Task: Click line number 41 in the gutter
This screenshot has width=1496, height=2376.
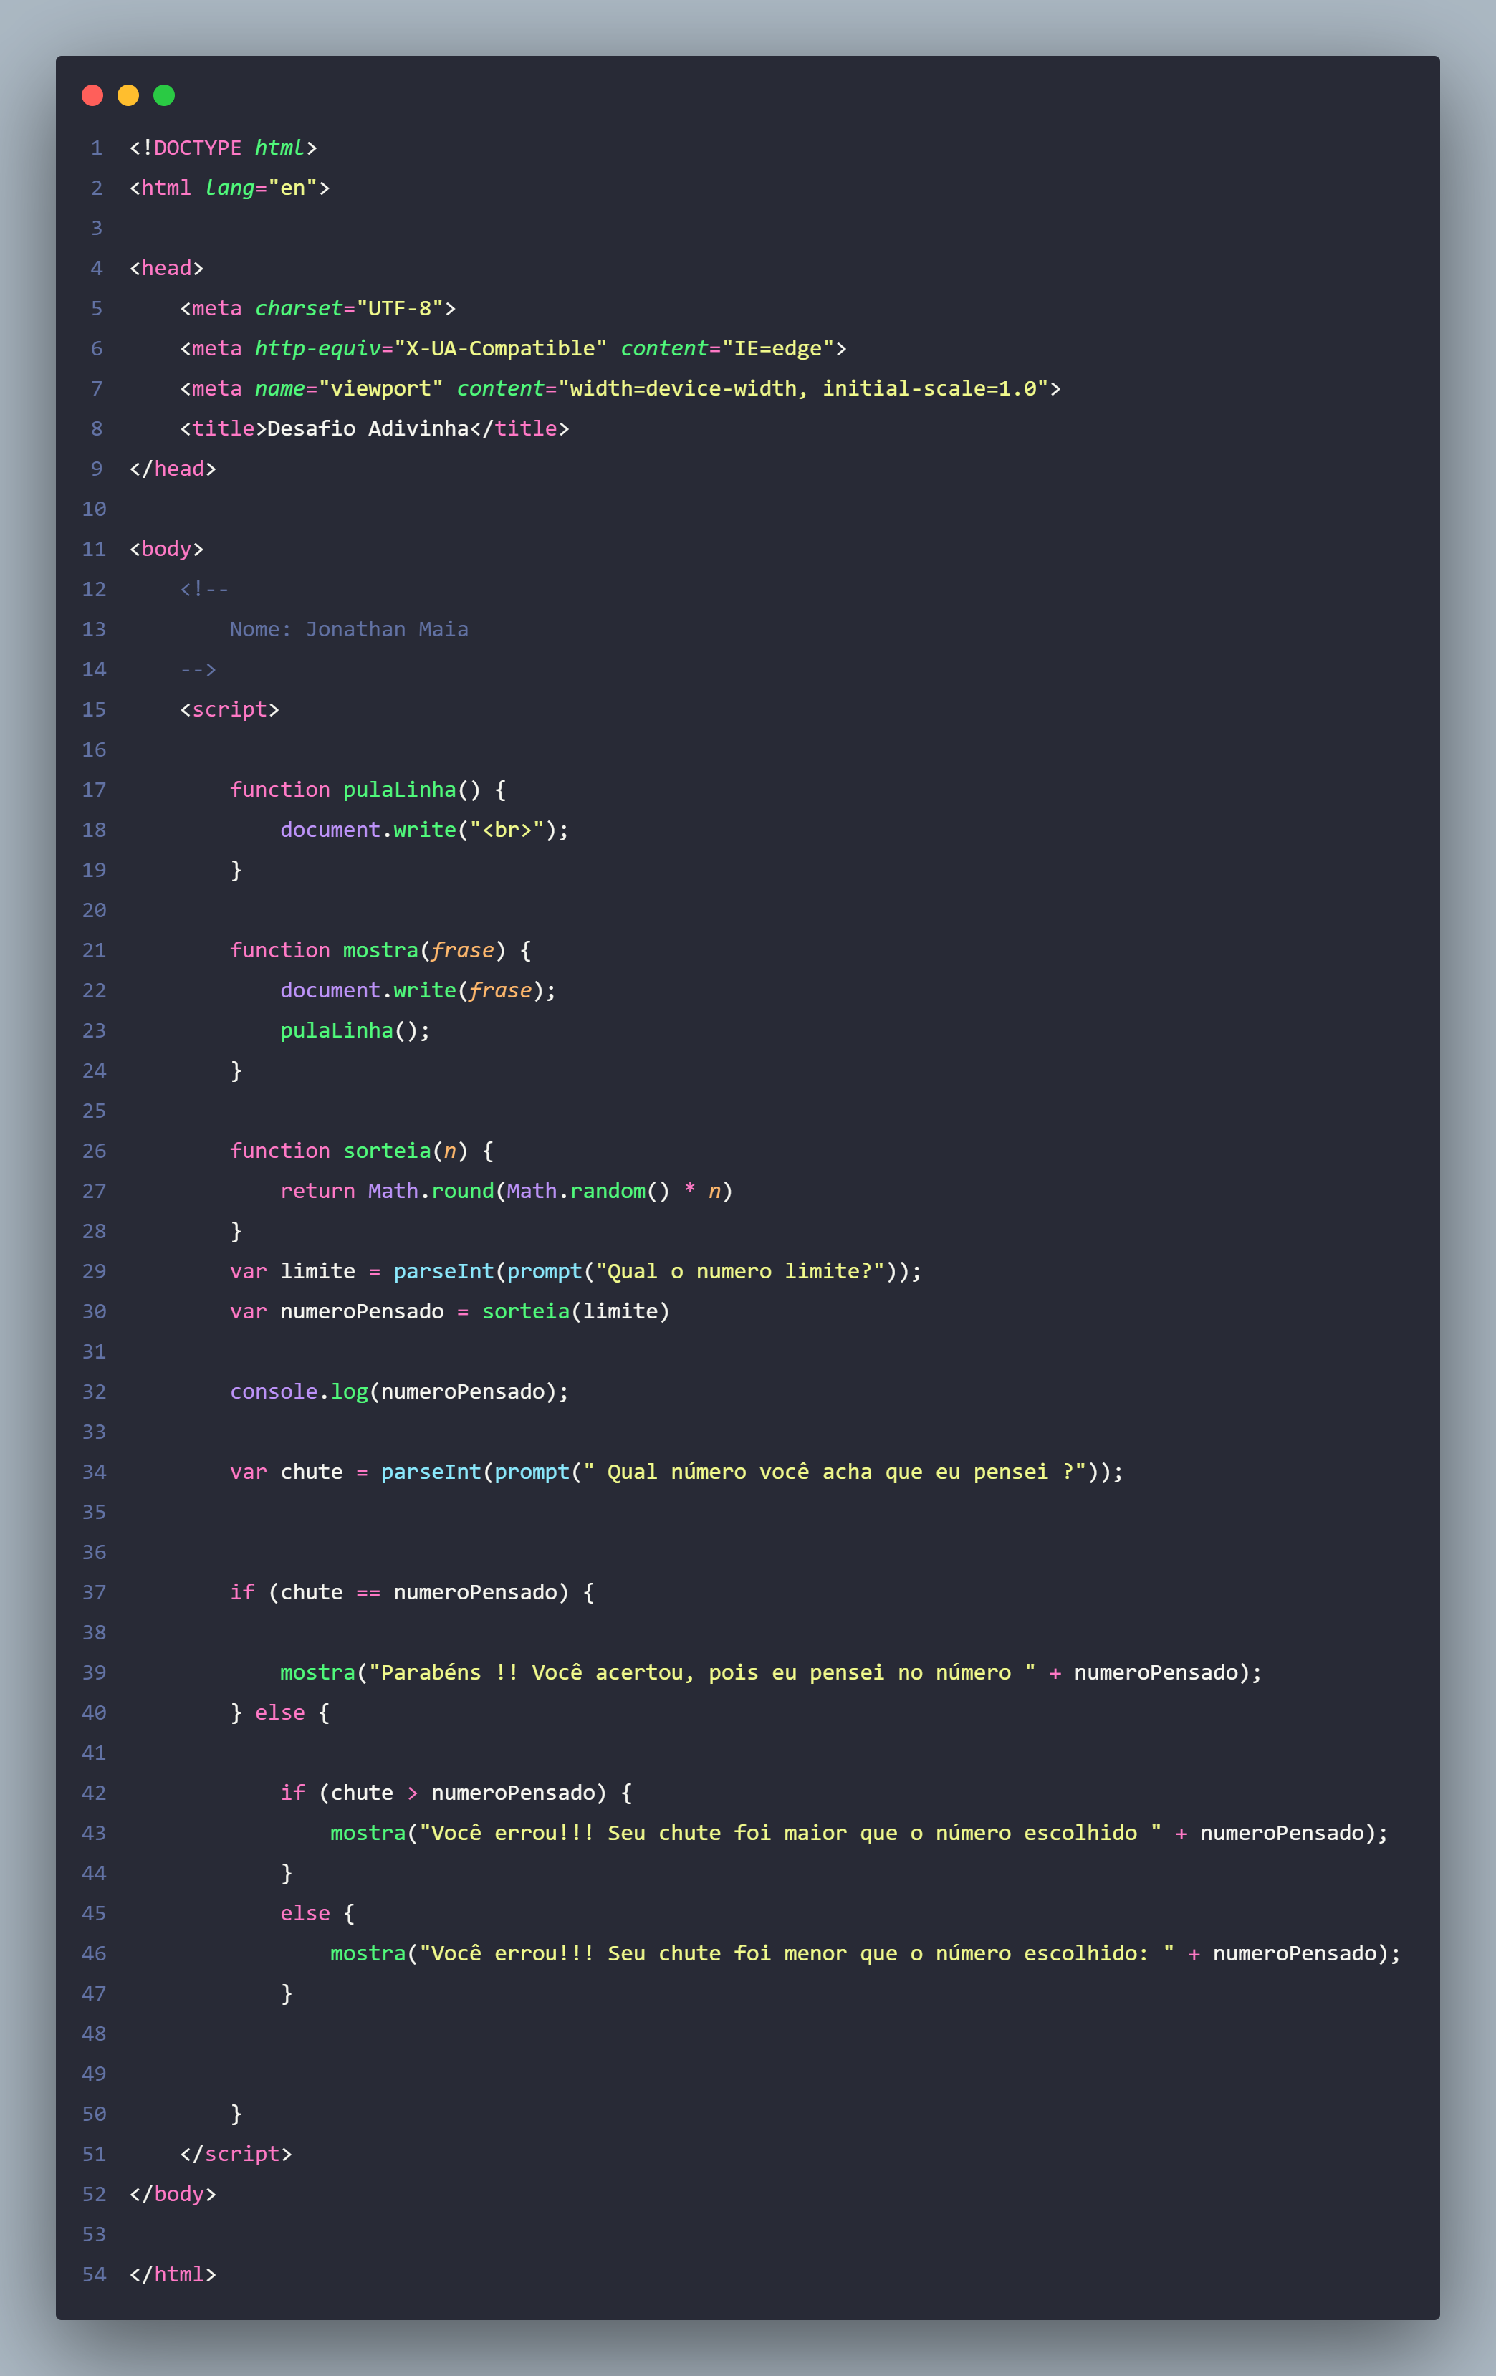Action: [94, 1753]
